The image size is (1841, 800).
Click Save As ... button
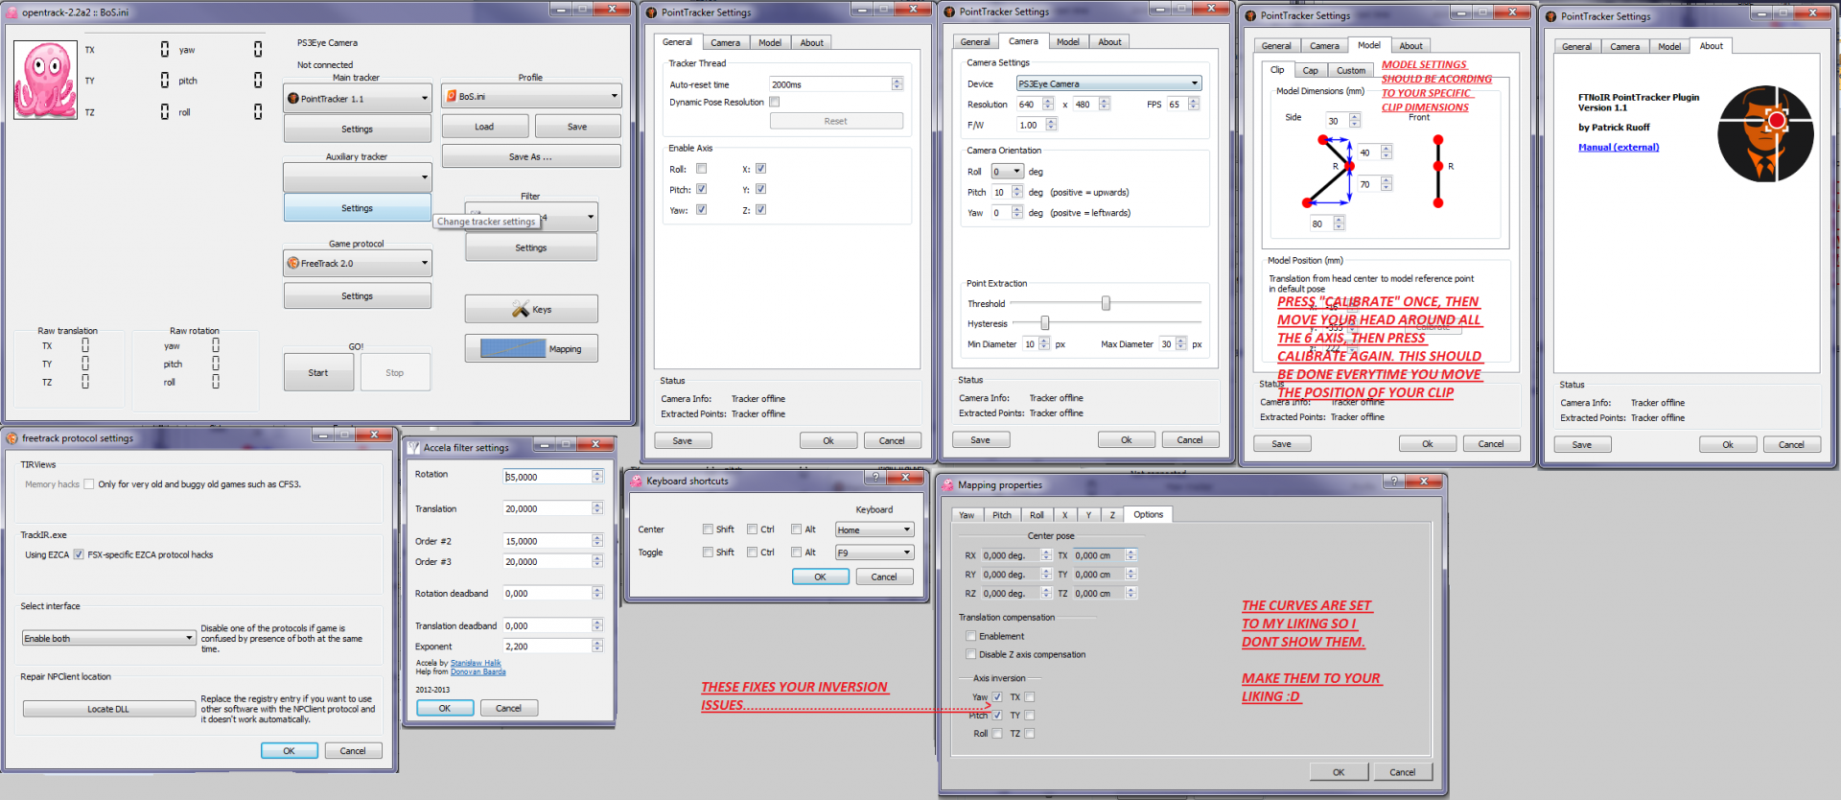[x=530, y=156]
